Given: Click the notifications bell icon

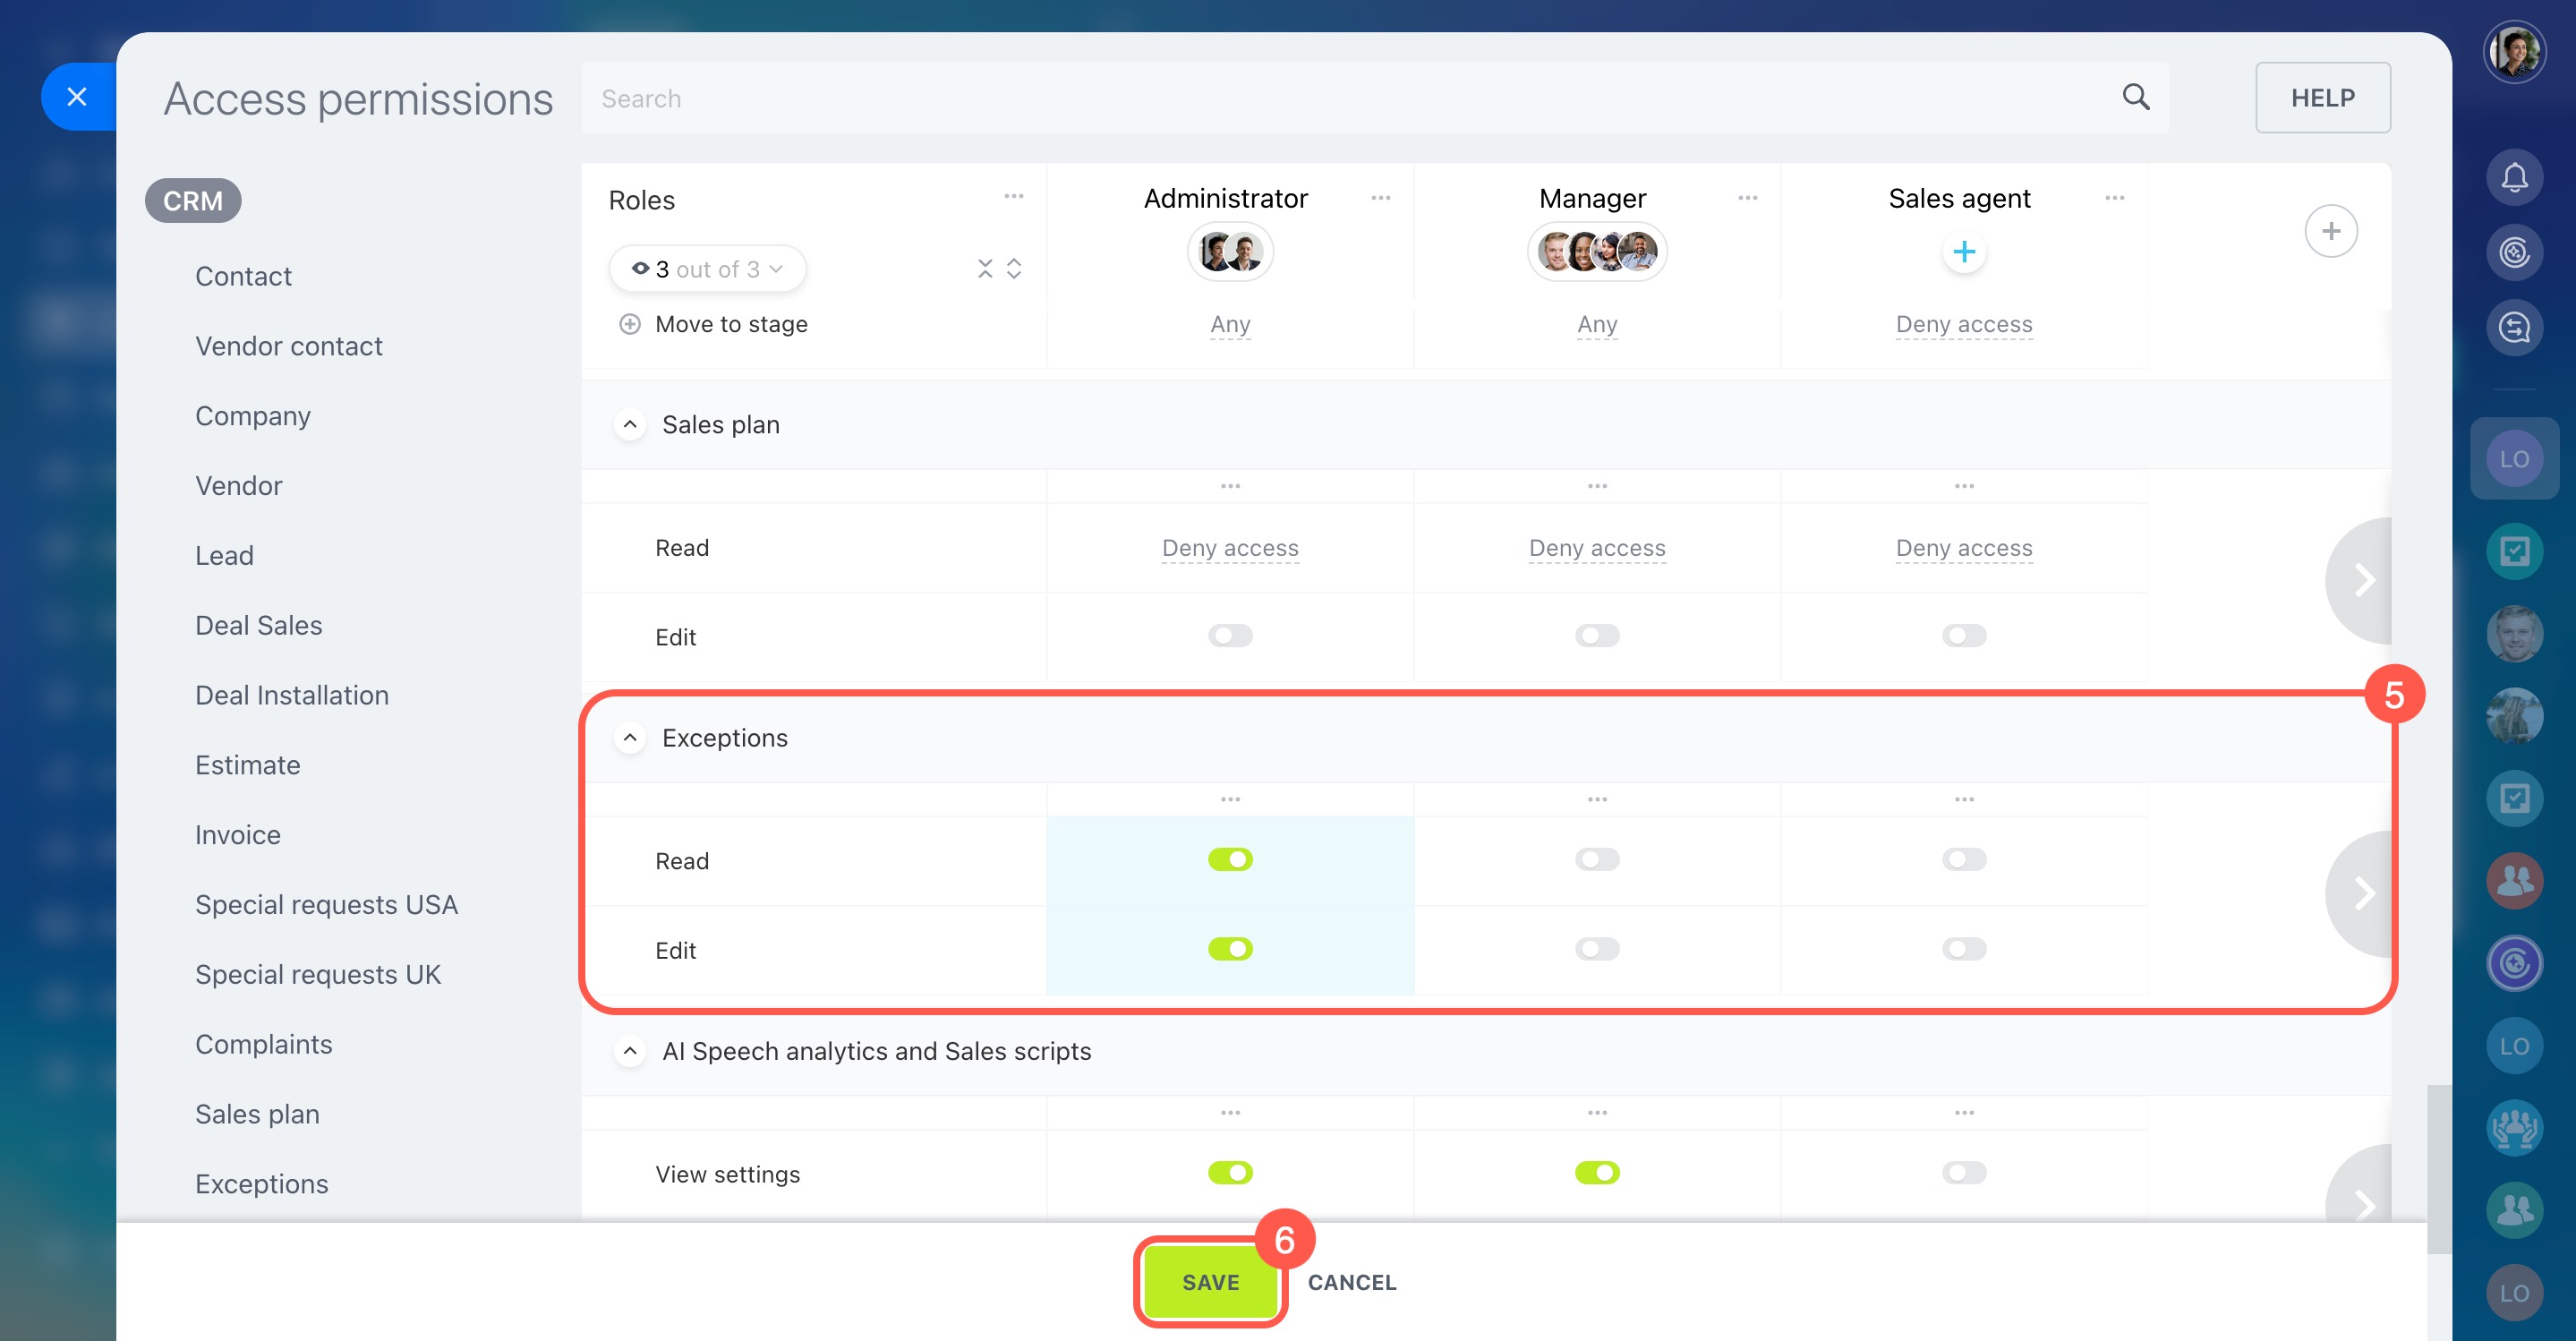Looking at the screenshot, I should pyautogui.click(x=2513, y=177).
